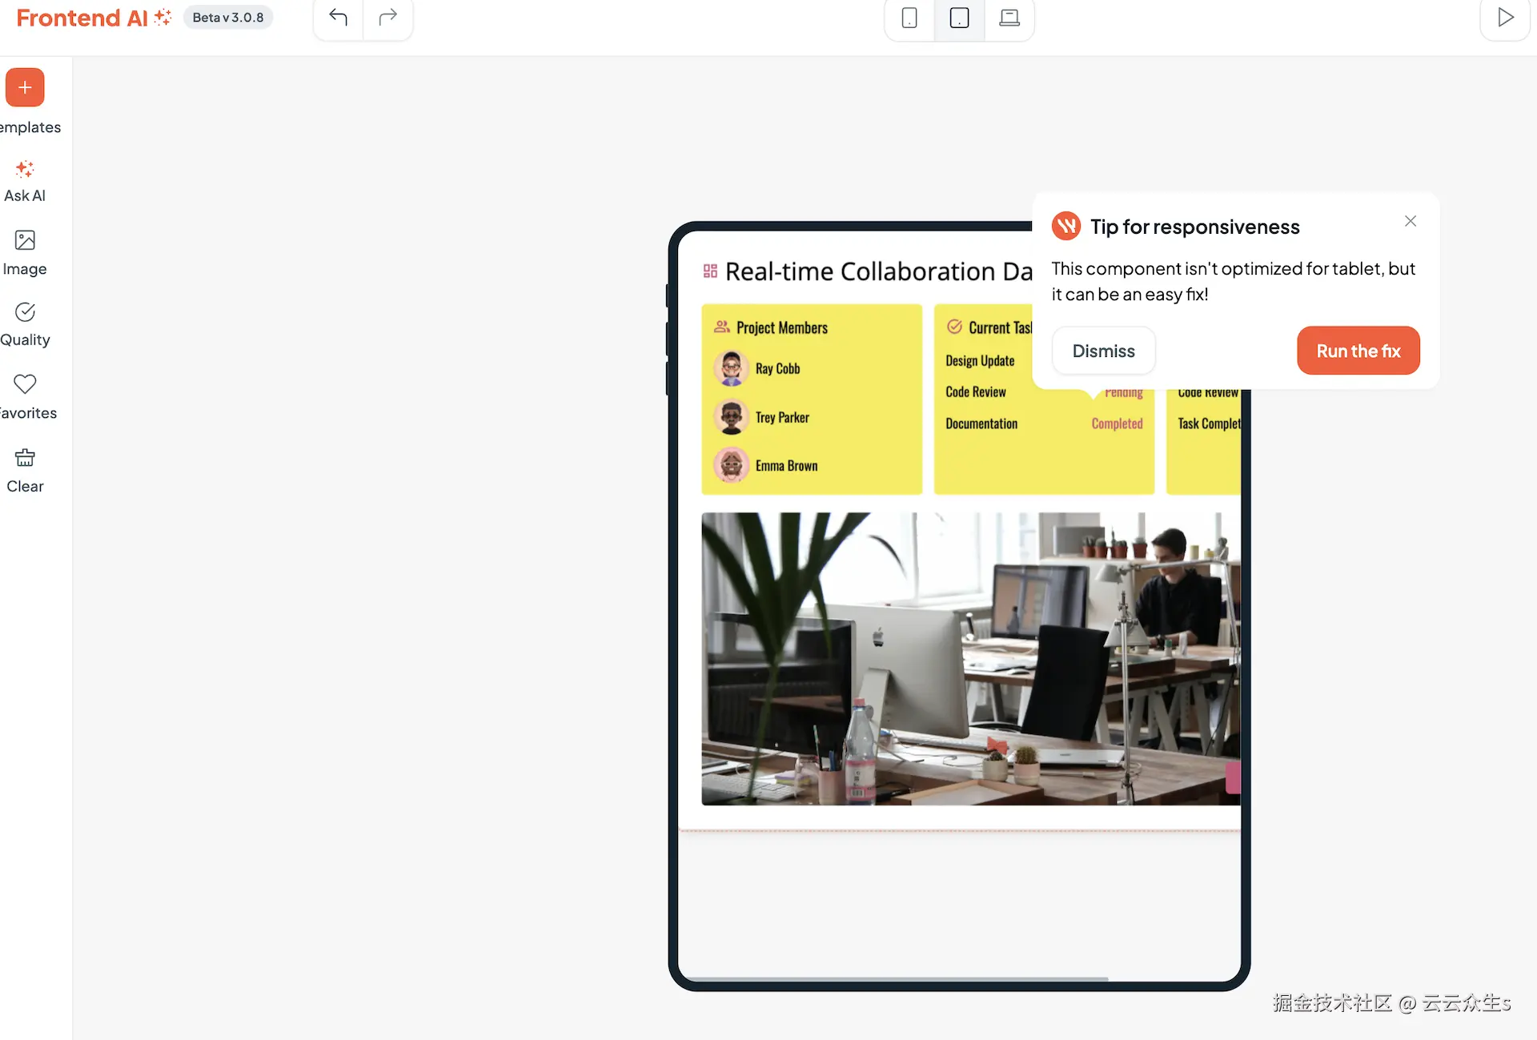Screen dimensions: 1537x1040
Task: Click Ray Cobb's avatar in Project Members
Action: pyautogui.click(x=730, y=368)
